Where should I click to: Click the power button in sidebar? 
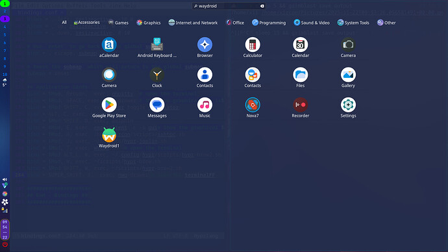[x=5, y=244]
